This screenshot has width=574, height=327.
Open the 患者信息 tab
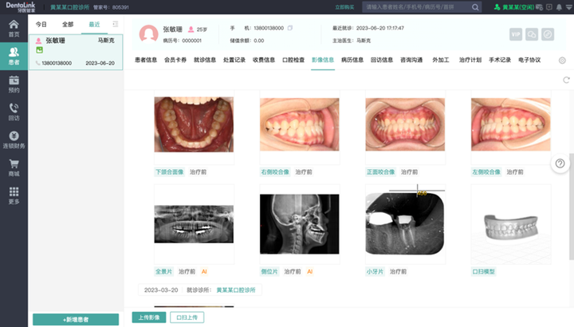pos(146,60)
